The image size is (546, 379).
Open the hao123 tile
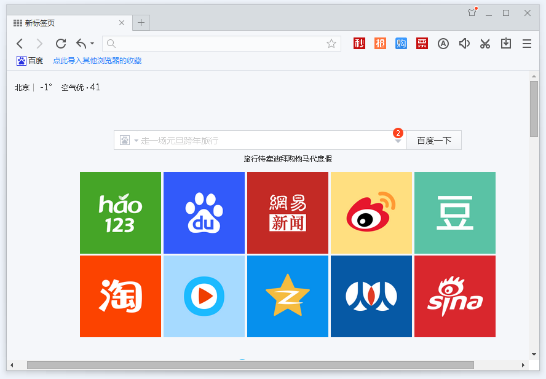(121, 213)
